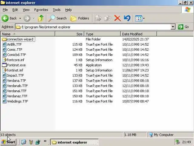Click the system tray network icon
This screenshot has height=146, width=194.
pyautogui.click(x=178, y=142)
